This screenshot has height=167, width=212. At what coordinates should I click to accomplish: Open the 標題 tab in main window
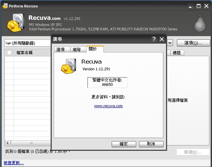[x=177, y=53]
